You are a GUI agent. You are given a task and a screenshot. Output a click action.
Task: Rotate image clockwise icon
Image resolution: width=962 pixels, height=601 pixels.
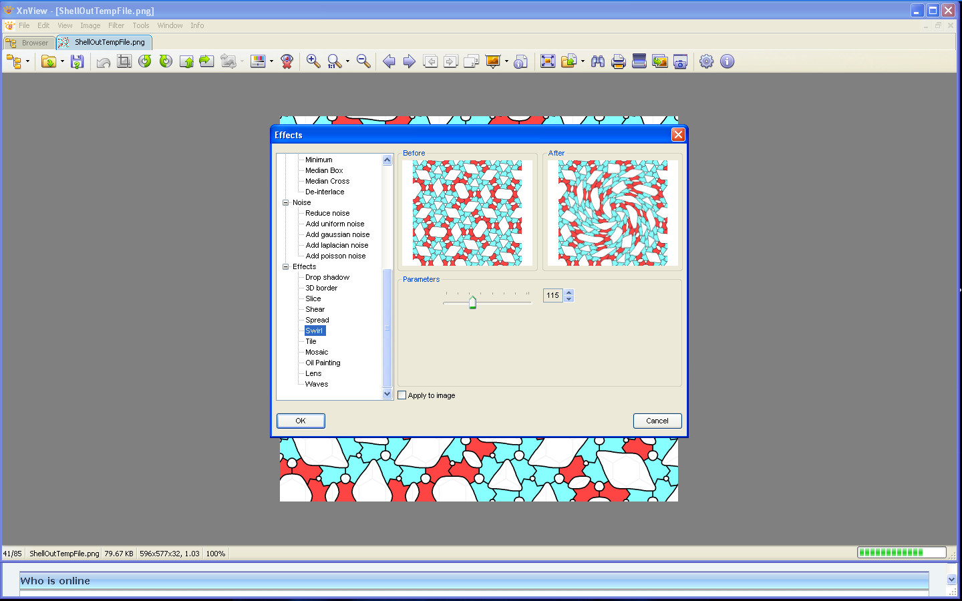(x=166, y=61)
